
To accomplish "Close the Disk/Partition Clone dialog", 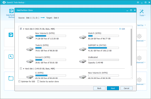I will coord(135,10).
